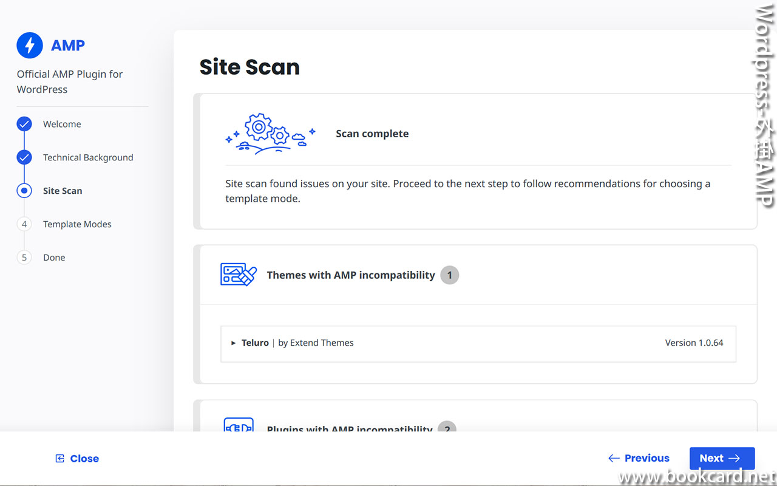This screenshot has height=486, width=777.
Task: Expand the Teluro theme details
Action: click(233, 343)
